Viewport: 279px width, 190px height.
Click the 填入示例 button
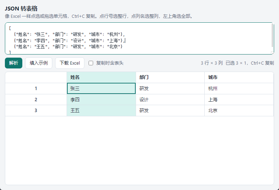point(39,63)
